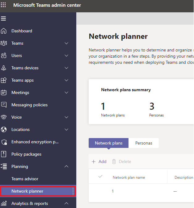Click the Teams devices bell icon

(4, 68)
